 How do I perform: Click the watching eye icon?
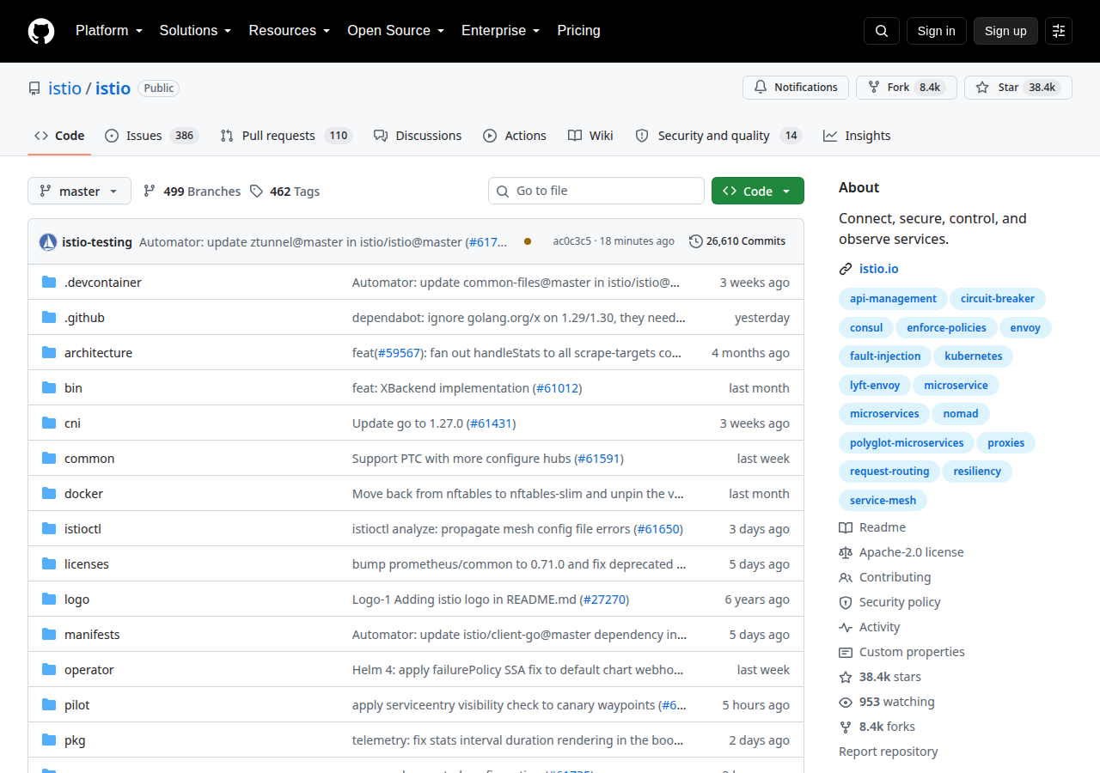pyautogui.click(x=846, y=702)
